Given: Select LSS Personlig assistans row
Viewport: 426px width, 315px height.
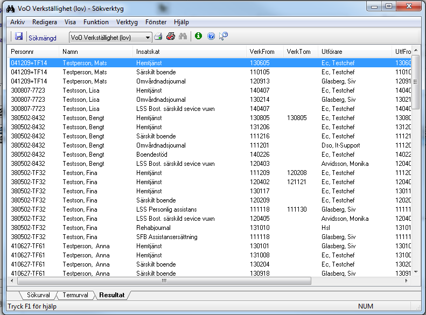Looking at the screenshot, I should coord(210,209).
